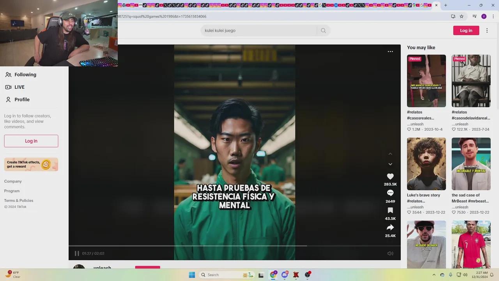Open Chrome media control icon
This screenshot has width=499, height=281.
coord(474,16)
